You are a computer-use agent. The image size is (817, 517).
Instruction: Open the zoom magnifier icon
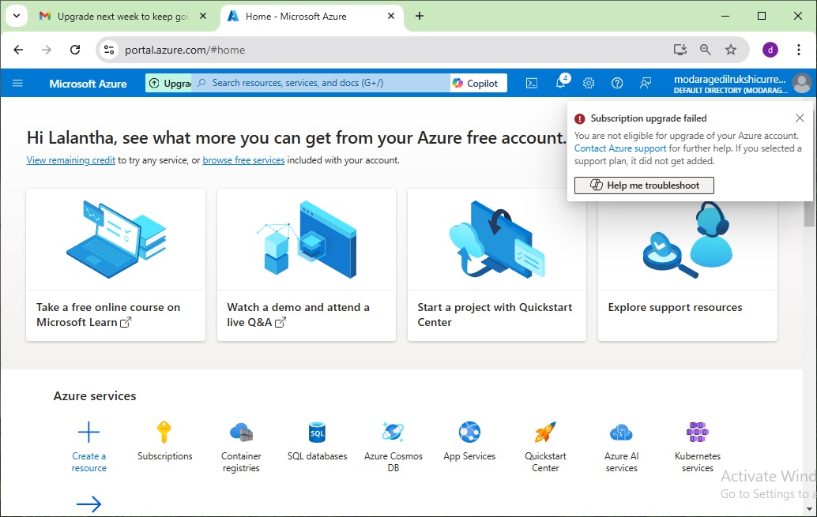(706, 50)
